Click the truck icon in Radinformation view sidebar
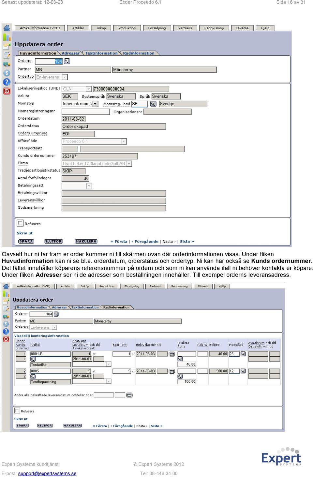This screenshot has height=477, width=313. click(x=6, y=317)
